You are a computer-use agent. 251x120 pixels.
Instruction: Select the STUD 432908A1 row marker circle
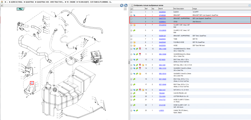coord(131,22)
